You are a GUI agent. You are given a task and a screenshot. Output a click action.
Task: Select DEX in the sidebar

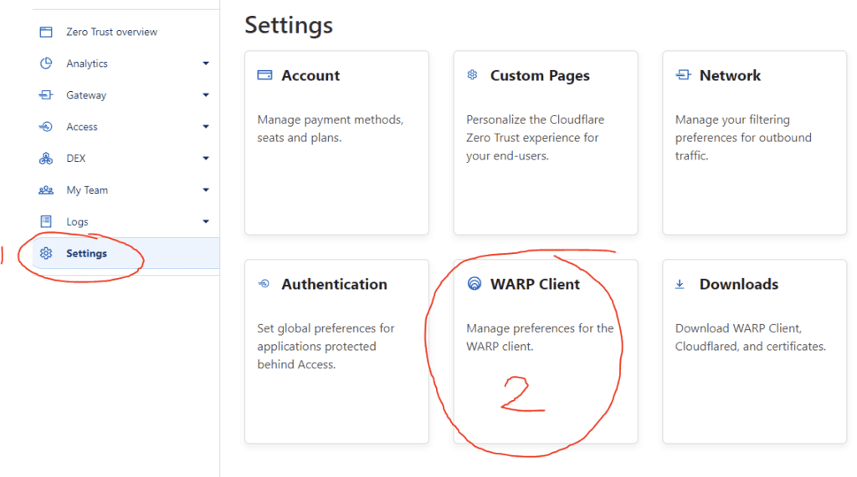[x=76, y=158]
